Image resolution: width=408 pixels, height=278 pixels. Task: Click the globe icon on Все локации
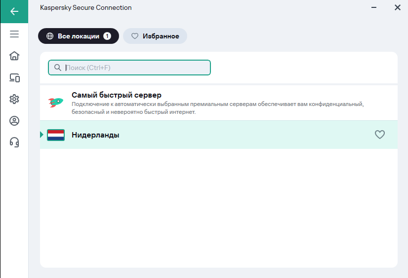coord(50,36)
